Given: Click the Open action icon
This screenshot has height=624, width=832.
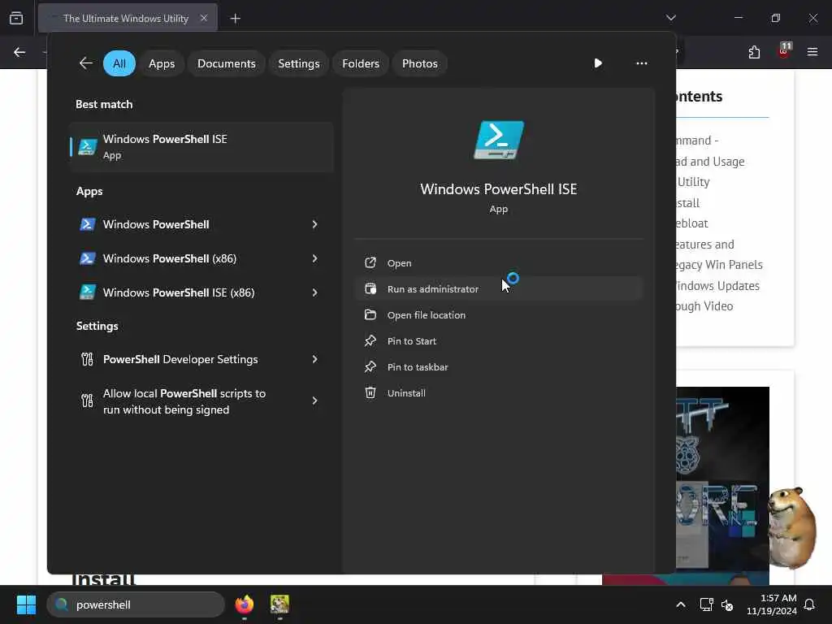Looking at the screenshot, I should (x=370, y=262).
